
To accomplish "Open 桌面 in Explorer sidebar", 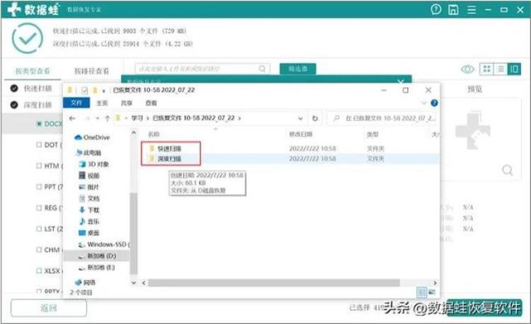I will [x=89, y=233].
